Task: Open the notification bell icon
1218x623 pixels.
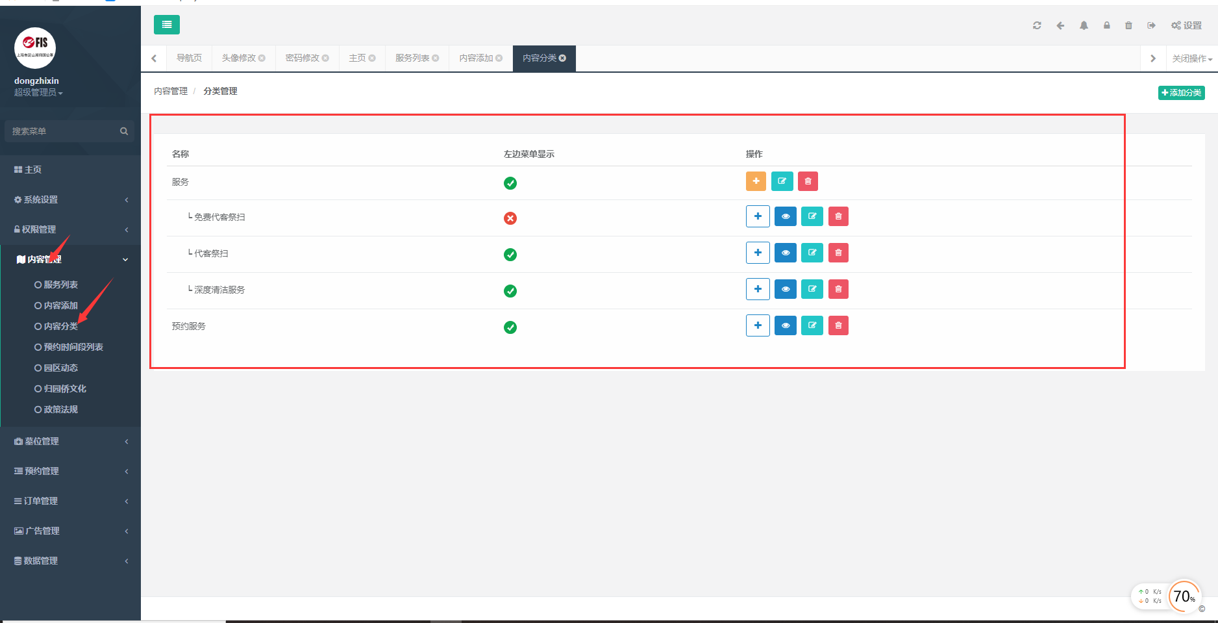Action: point(1084,25)
